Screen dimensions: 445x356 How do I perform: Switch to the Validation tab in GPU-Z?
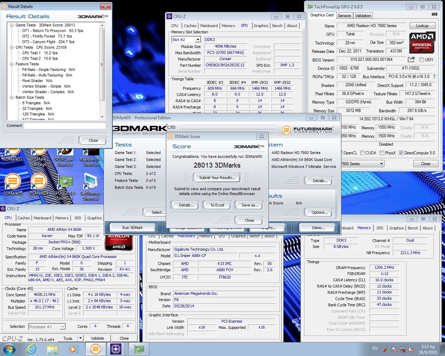[363, 16]
